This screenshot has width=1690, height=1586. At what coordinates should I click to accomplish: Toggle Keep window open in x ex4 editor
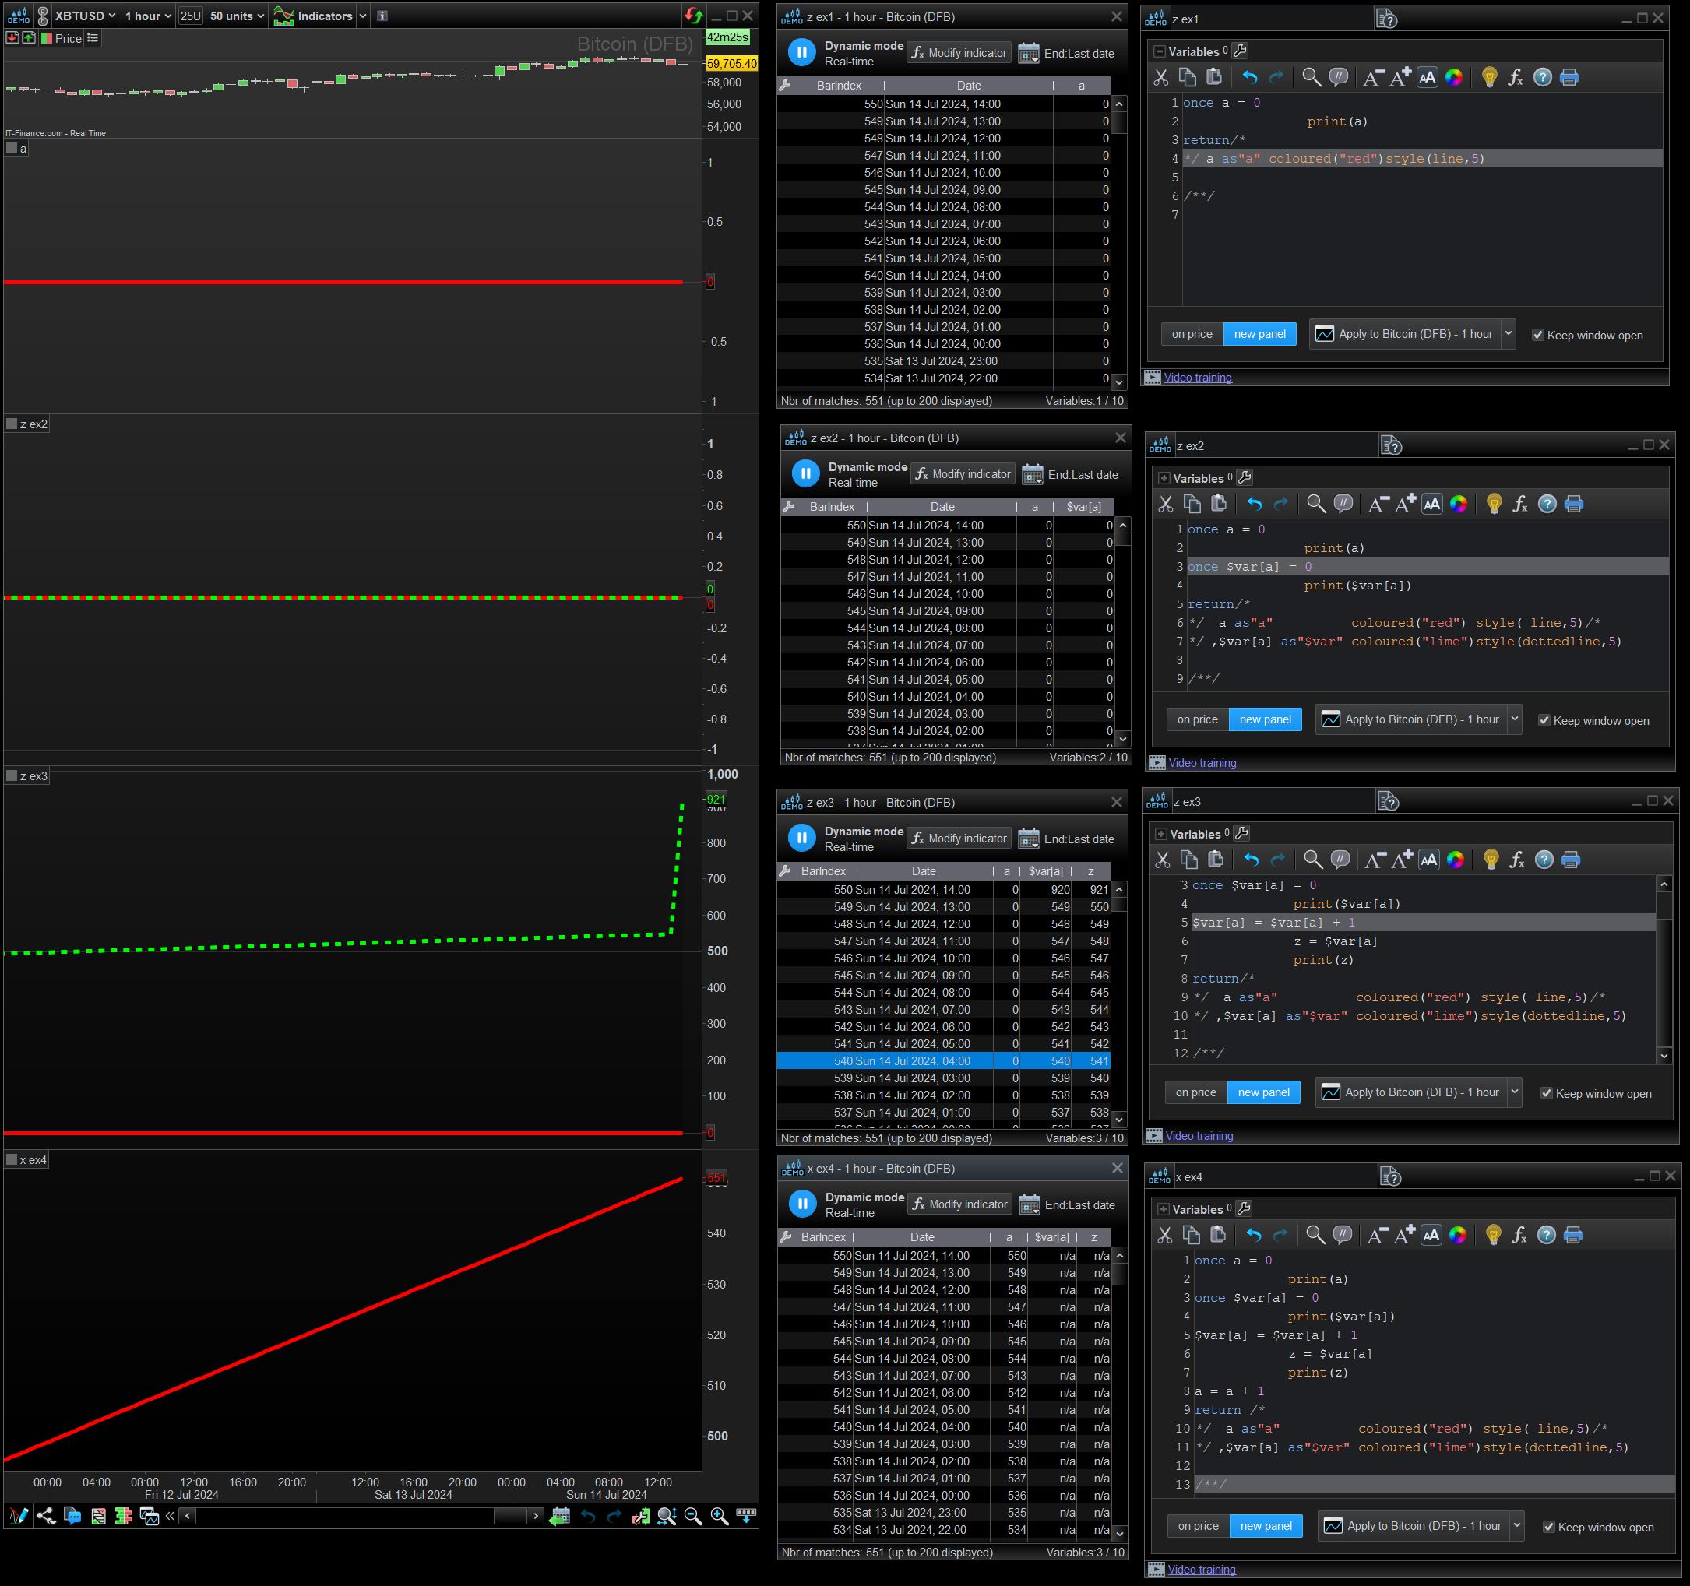pos(1549,1527)
